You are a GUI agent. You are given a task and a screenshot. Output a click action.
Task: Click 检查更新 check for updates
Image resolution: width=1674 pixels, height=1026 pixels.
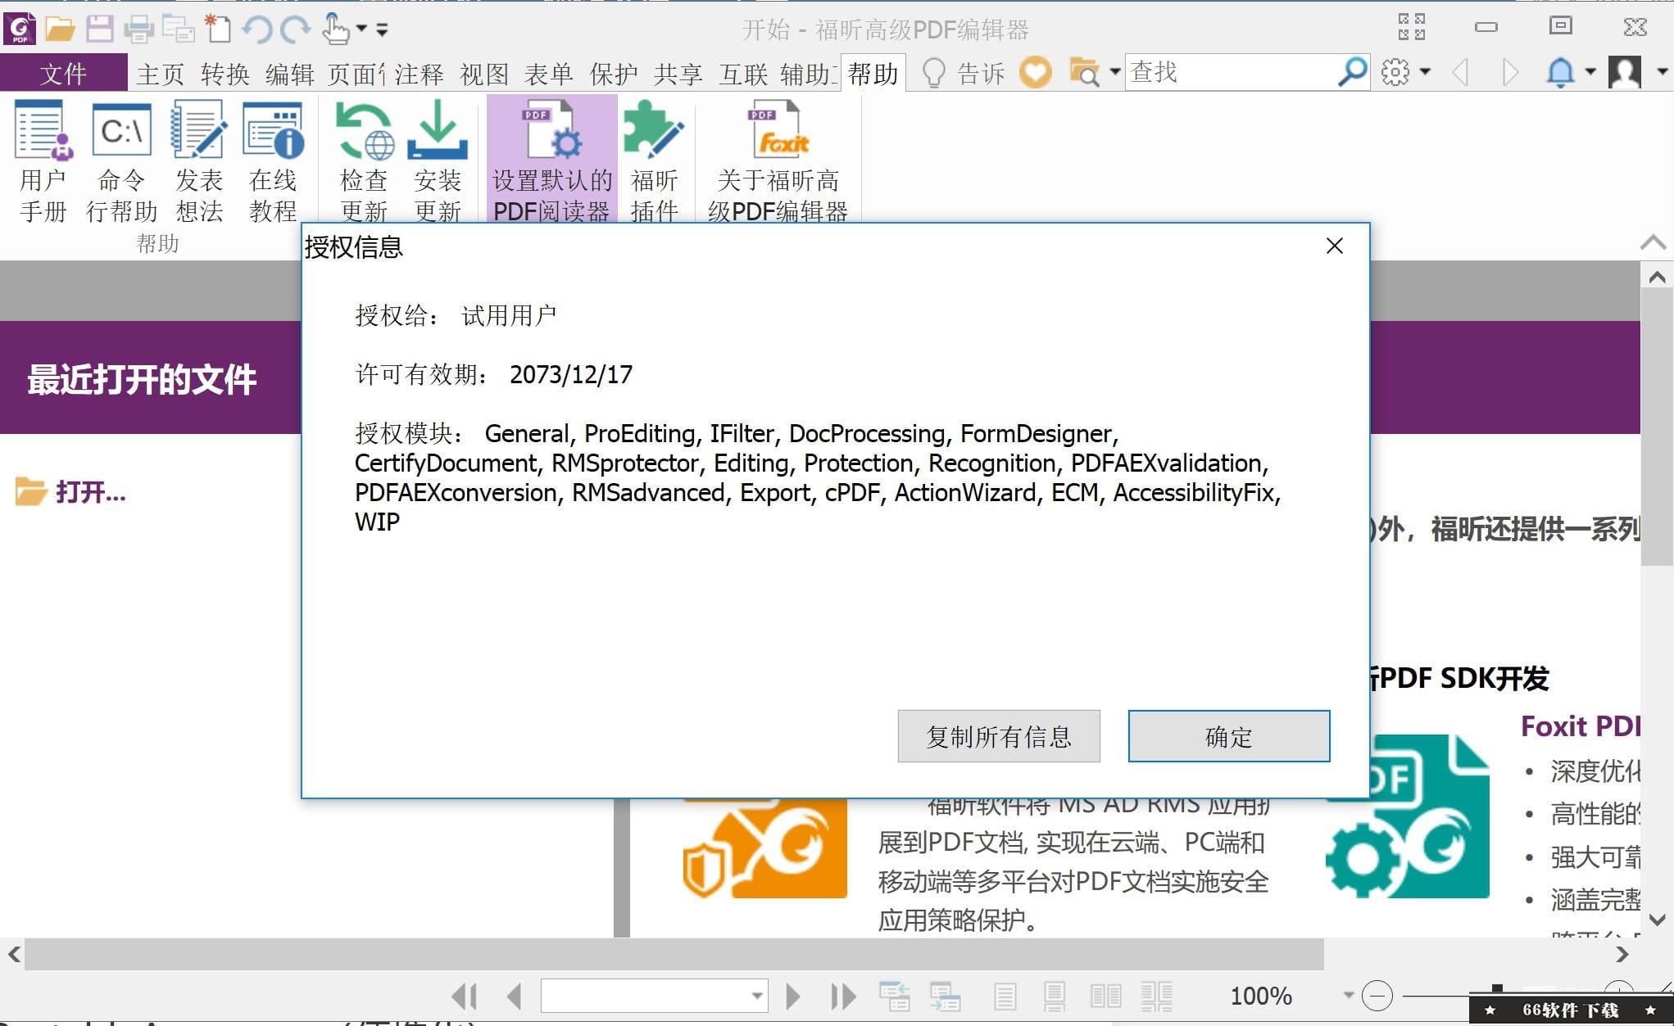364,161
